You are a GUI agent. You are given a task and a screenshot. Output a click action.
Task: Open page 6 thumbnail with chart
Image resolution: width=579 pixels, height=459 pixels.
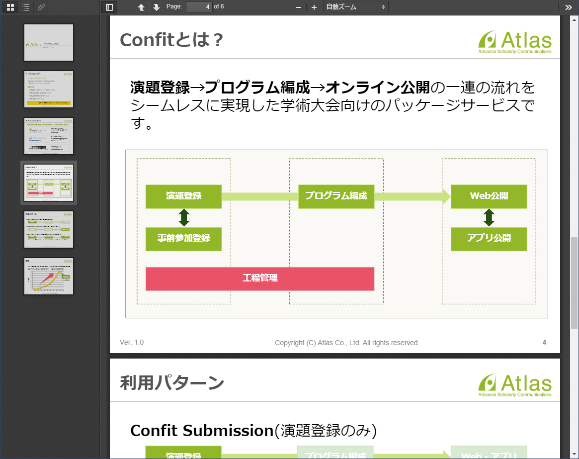tap(49, 276)
